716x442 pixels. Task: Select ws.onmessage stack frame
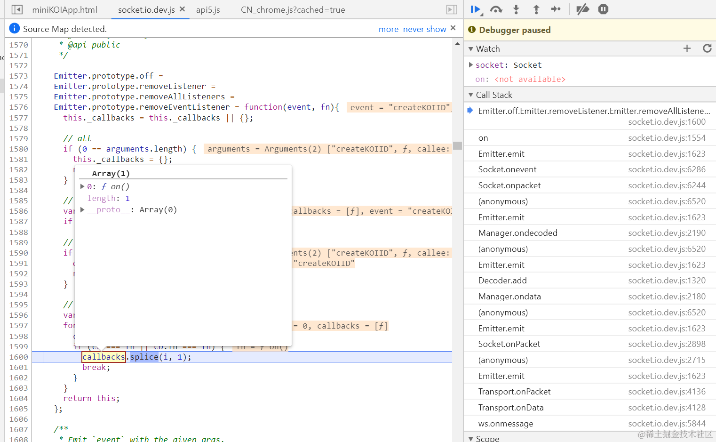(x=590, y=424)
